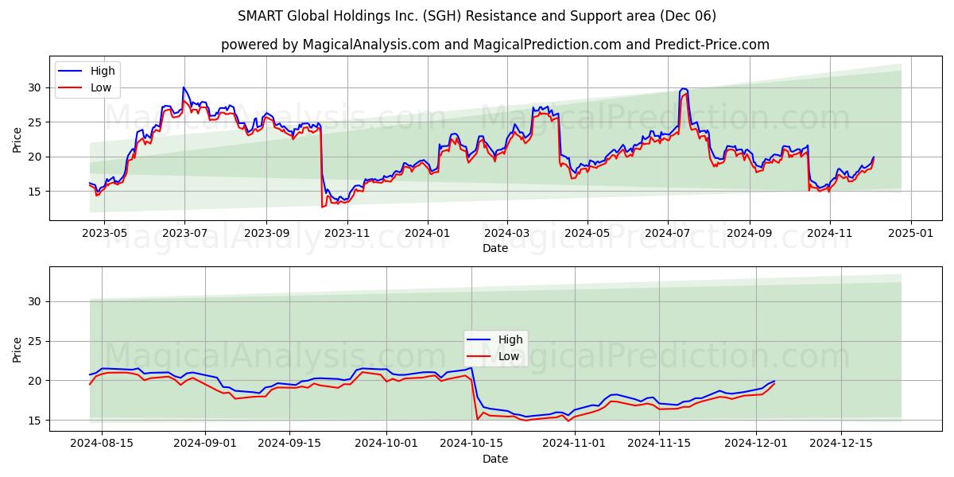Image resolution: width=954 pixels, height=477 pixels.
Task: Click the '2024-01' x-axis label
Action: coord(428,233)
